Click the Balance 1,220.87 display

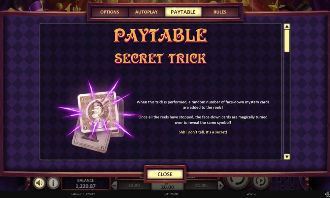[x=85, y=183]
